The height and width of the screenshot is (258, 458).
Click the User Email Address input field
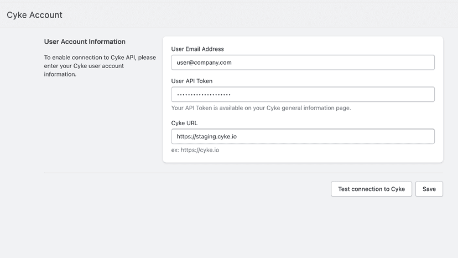[303, 63]
